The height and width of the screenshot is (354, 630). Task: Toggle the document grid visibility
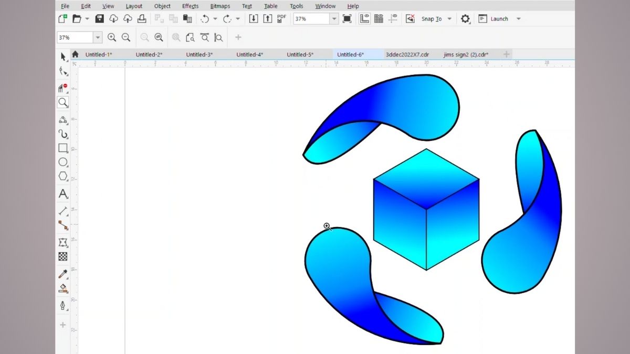point(379,18)
